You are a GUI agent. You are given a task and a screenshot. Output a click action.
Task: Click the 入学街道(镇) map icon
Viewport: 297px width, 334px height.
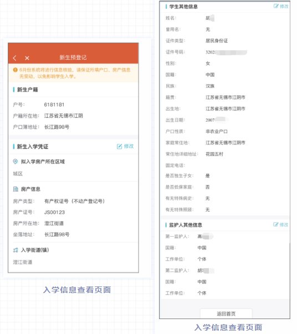point(16,250)
